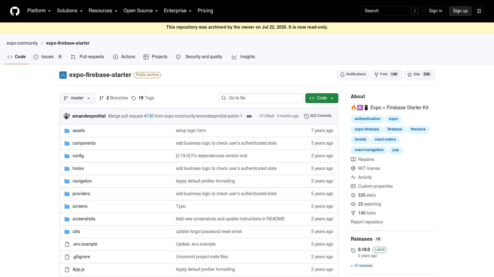The height and width of the screenshot is (277, 494).
Task: Open the + 18 releases link
Action: pos(362,266)
